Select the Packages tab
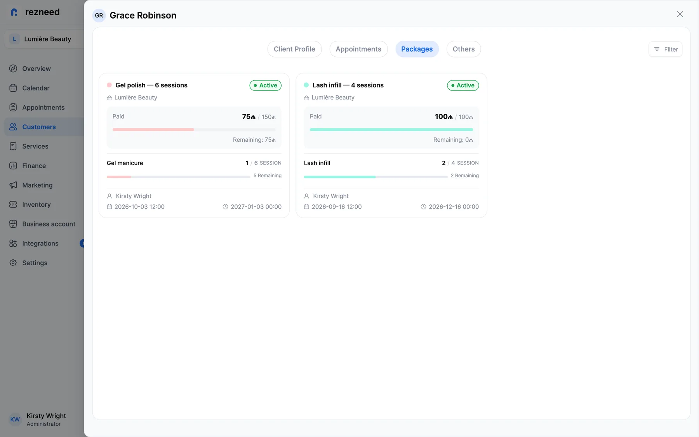Image resolution: width=699 pixels, height=437 pixels. click(x=417, y=49)
